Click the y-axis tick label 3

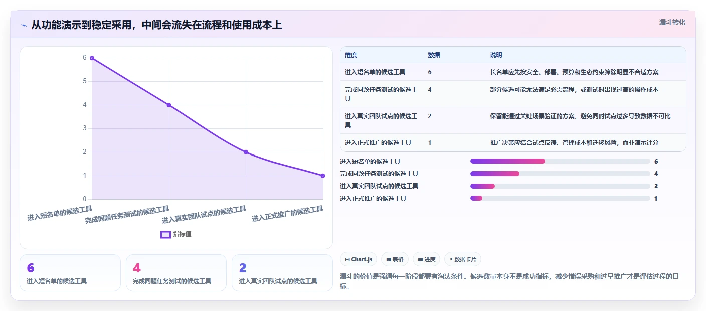(85, 128)
